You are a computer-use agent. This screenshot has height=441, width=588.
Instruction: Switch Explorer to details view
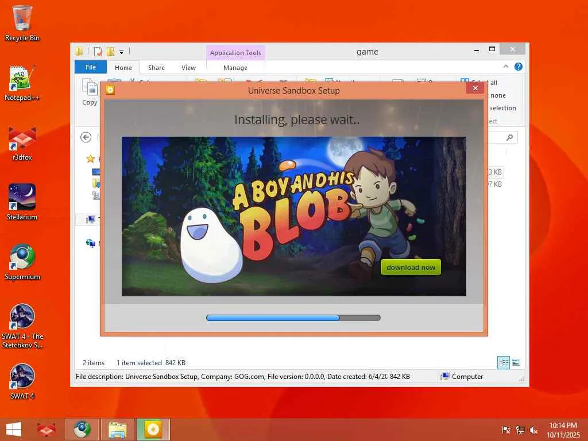click(503, 362)
